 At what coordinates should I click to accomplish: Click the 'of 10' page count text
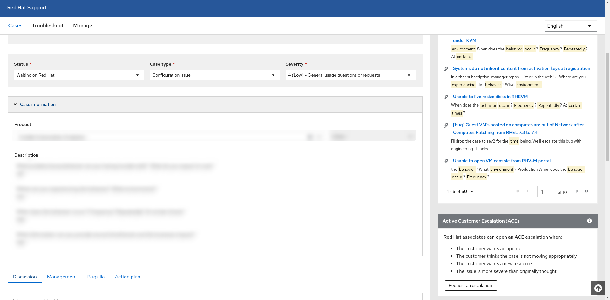click(562, 192)
